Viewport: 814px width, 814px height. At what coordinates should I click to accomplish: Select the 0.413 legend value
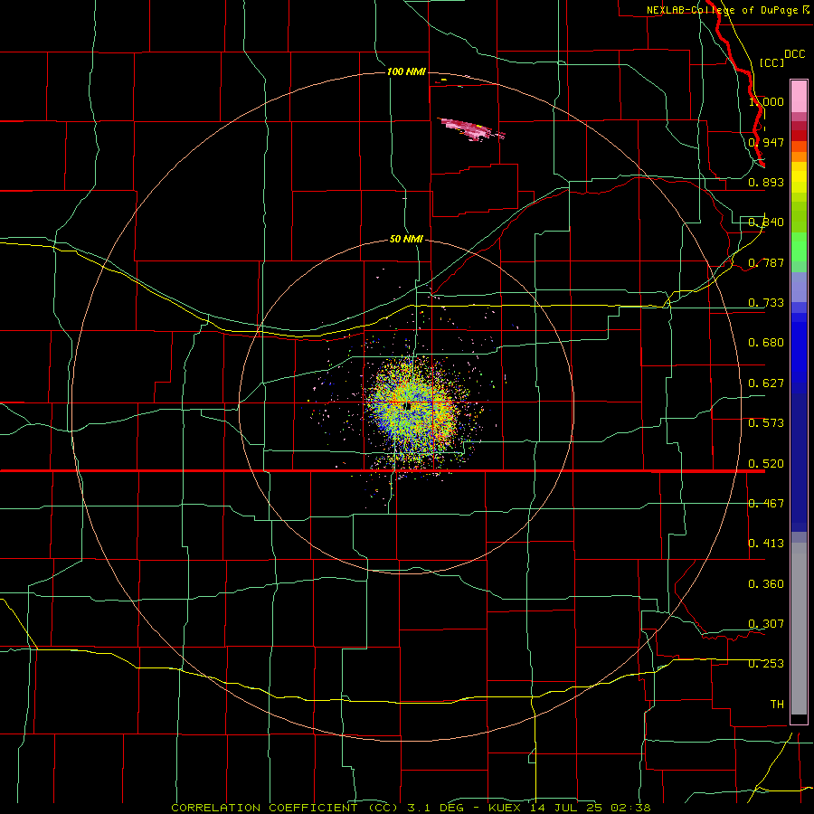[x=766, y=544]
